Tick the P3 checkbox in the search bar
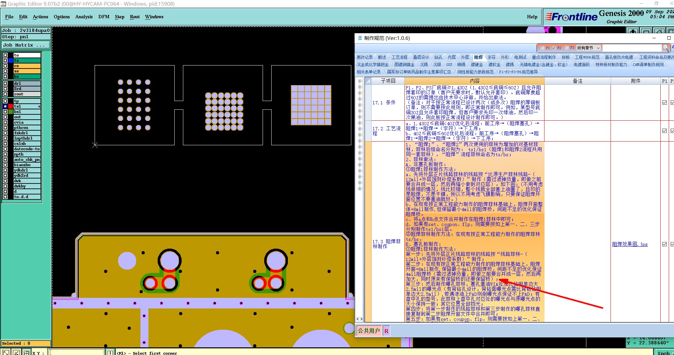 coord(567,48)
